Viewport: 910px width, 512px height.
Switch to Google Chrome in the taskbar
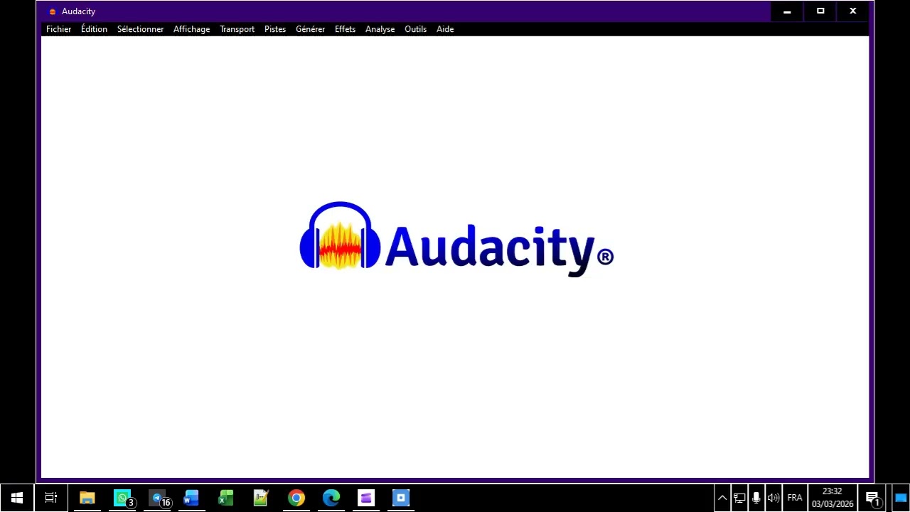tap(296, 498)
